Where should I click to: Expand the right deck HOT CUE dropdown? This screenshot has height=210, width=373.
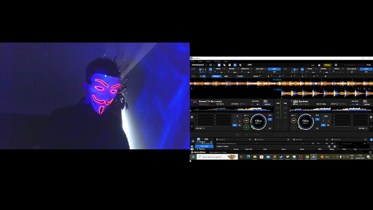point(363,128)
